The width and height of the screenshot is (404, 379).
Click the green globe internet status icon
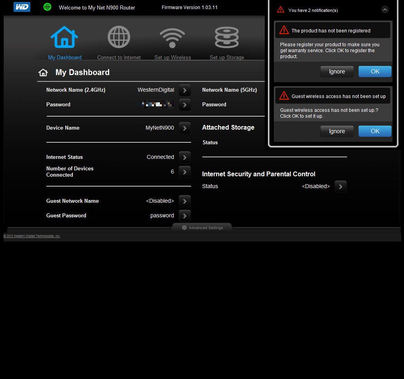tap(47, 7)
